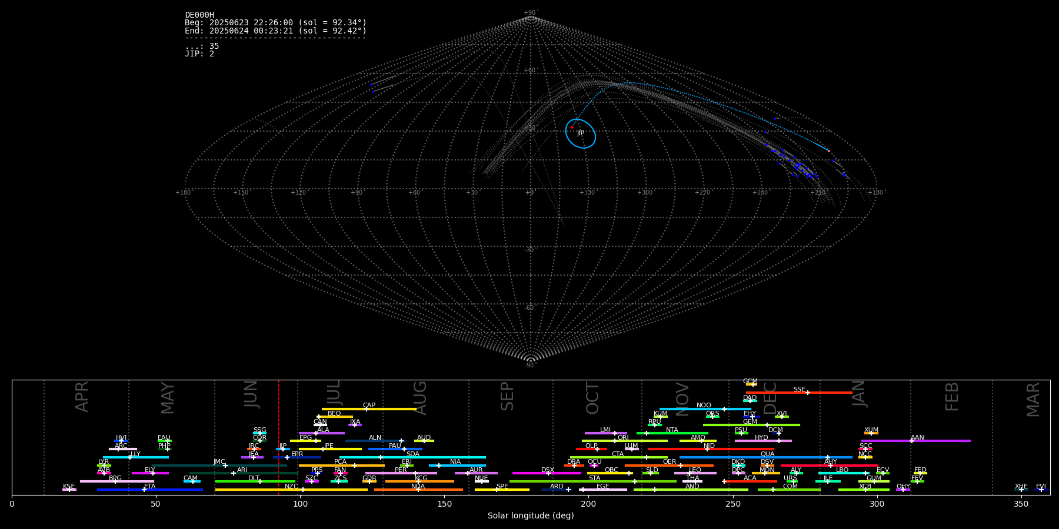Select the GEM shower label

point(750,422)
